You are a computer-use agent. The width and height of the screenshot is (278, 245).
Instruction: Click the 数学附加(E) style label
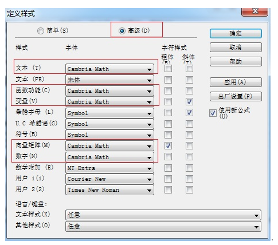tap(34, 168)
